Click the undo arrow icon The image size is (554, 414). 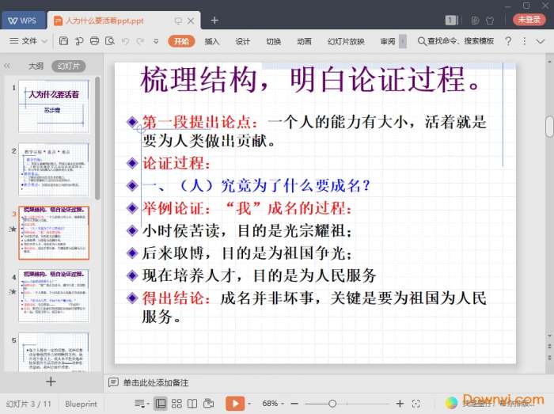pos(127,41)
